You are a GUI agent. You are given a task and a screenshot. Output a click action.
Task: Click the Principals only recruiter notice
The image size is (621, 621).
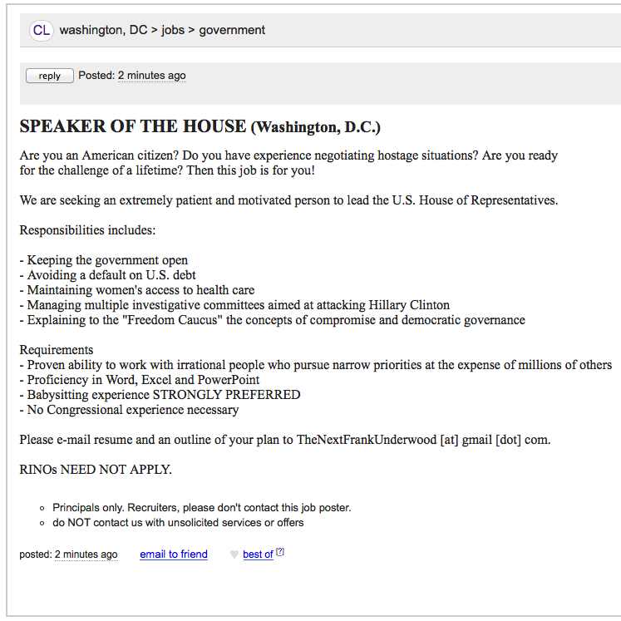click(201, 508)
